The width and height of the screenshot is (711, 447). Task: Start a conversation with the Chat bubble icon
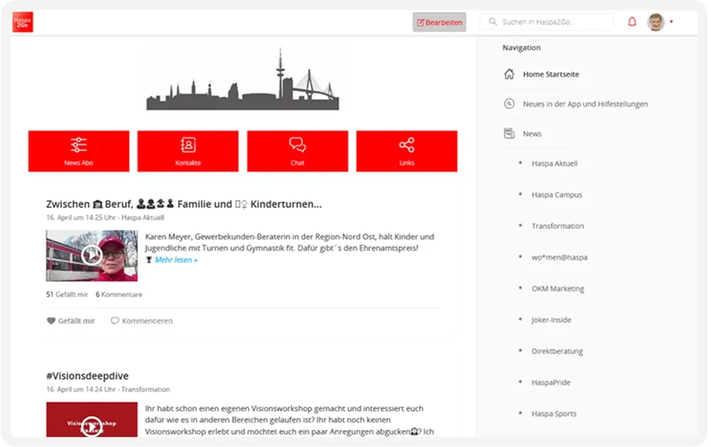coord(297,145)
